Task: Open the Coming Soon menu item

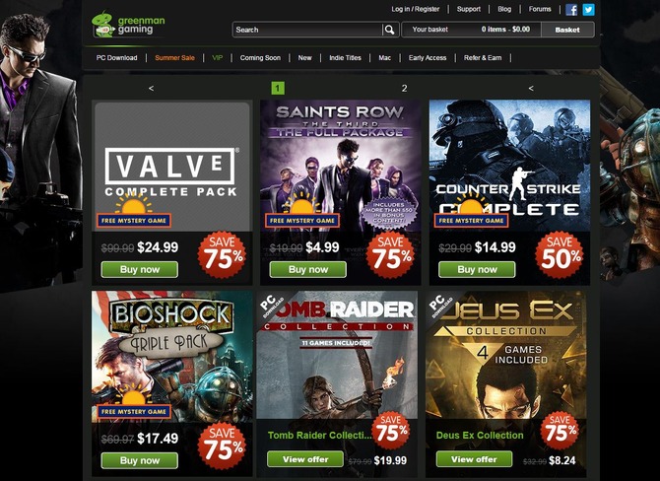Action: point(260,58)
